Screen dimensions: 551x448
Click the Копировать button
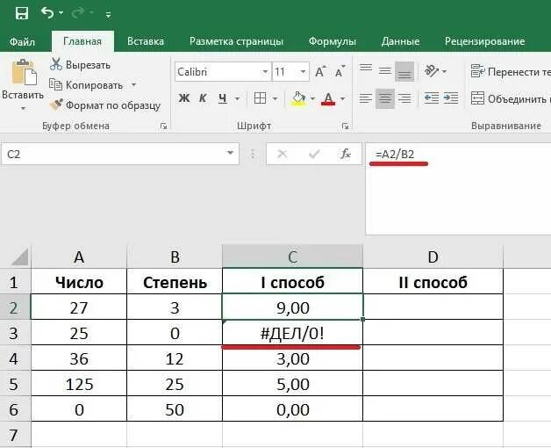[87, 85]
